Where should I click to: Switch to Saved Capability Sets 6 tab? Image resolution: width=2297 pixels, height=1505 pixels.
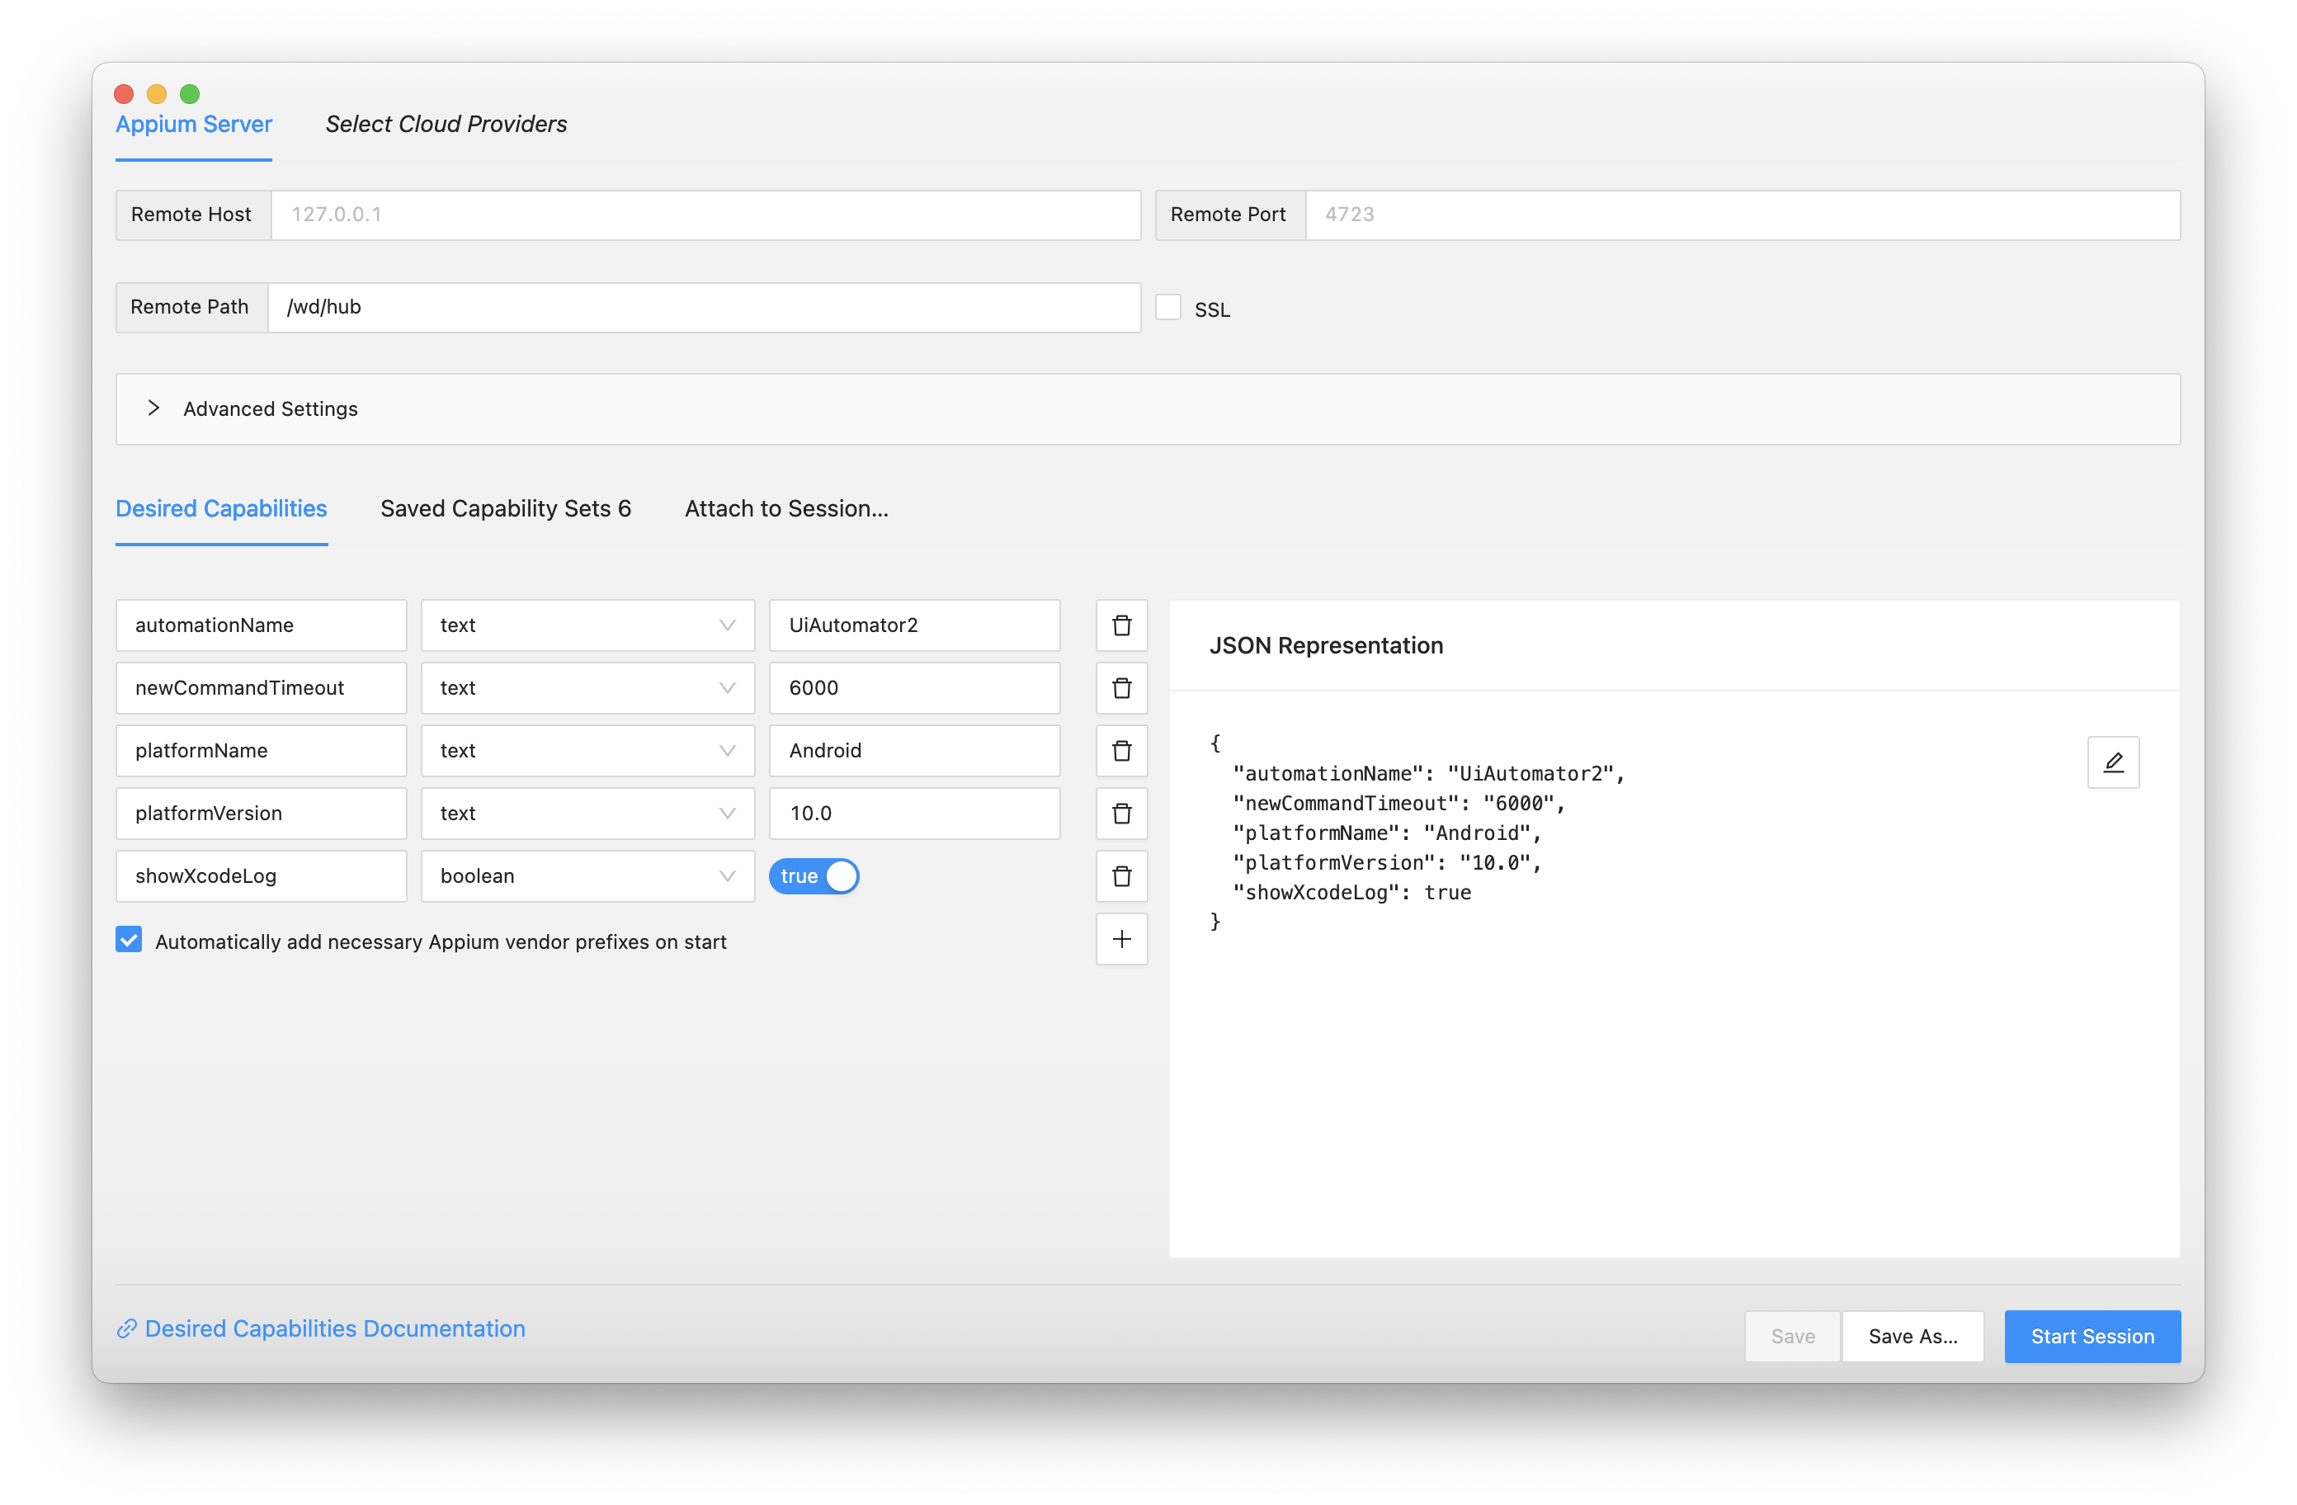[504, 509]
